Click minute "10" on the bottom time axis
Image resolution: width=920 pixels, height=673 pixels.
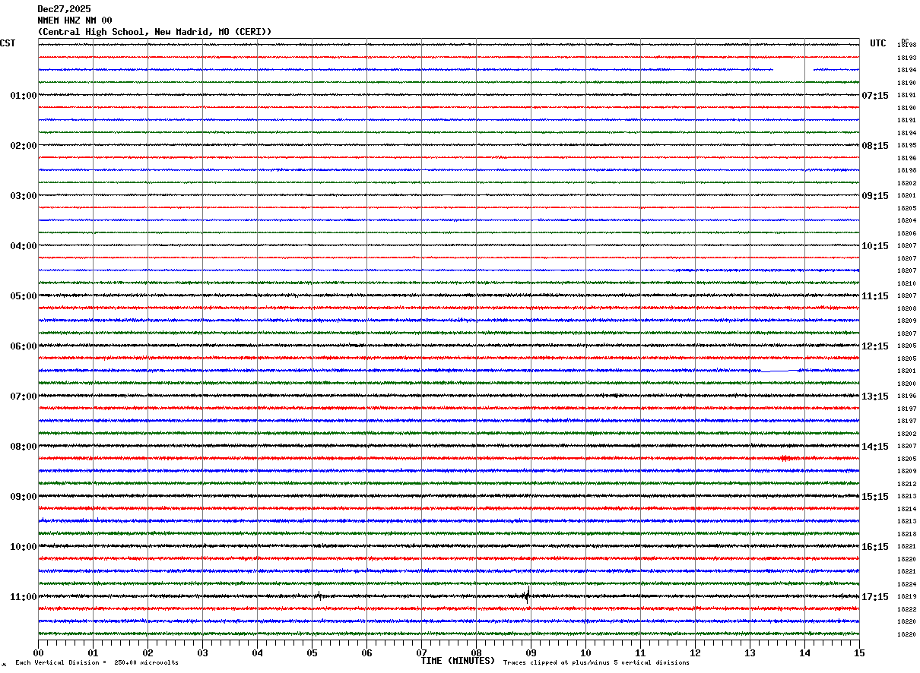pos(585,652)
